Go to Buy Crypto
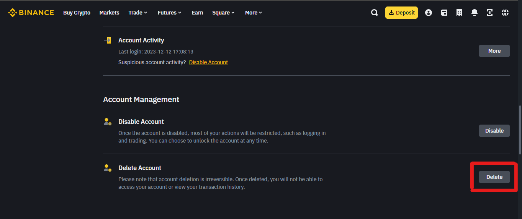 77,13
